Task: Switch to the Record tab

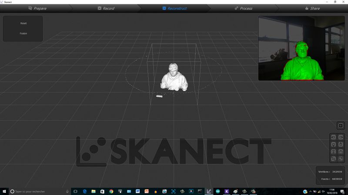Action: pos(106,8)
